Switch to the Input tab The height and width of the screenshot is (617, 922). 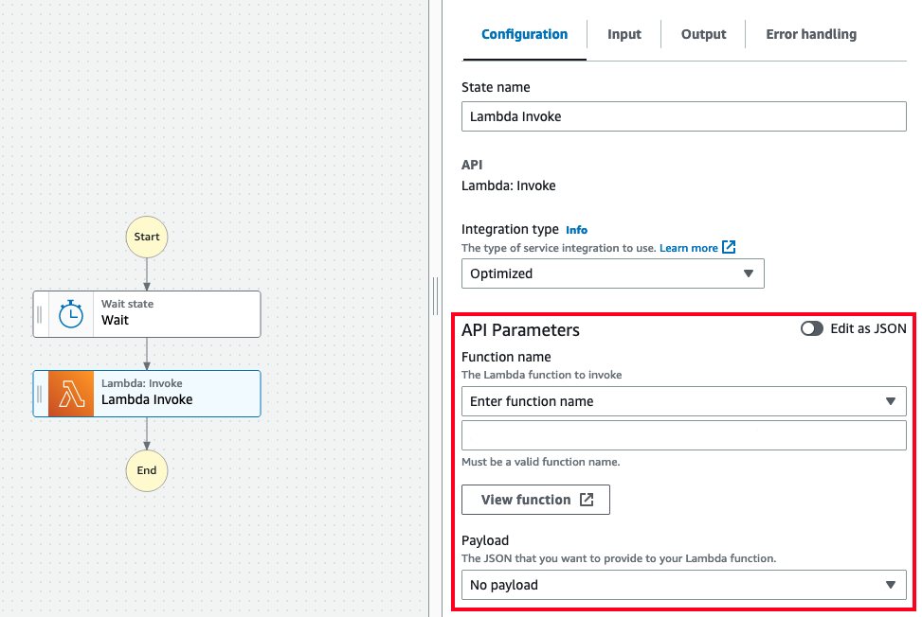tap(624, 34)
